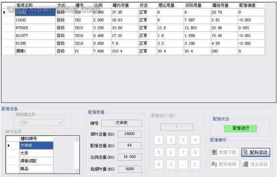Click keypad digit 5
Image resolution: width=277 pixels, height=177 pixels.
(159, 152)
